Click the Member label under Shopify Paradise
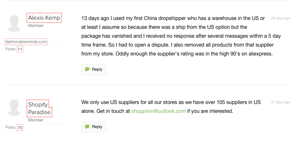 [36, 120]
